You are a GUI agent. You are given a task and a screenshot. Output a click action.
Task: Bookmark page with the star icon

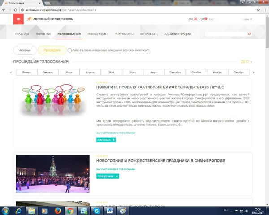point(258,10)
